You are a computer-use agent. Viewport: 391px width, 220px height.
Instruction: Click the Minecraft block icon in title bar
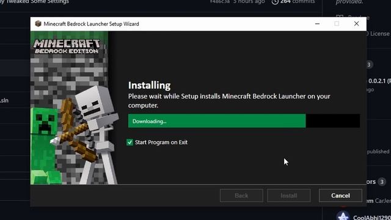[x=38, y=24]
